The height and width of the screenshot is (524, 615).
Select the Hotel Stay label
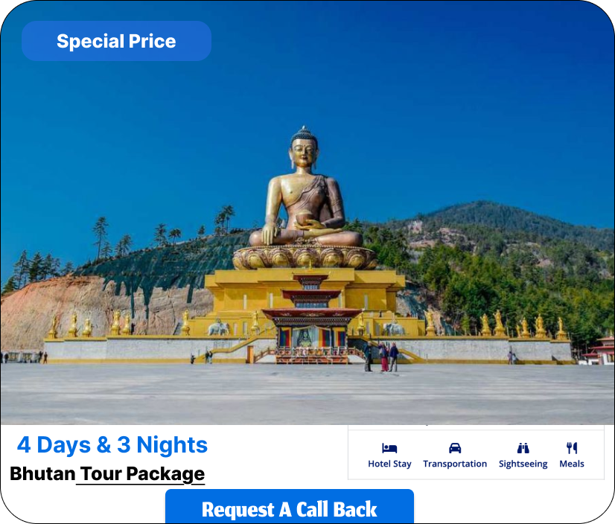click(389, 464)
